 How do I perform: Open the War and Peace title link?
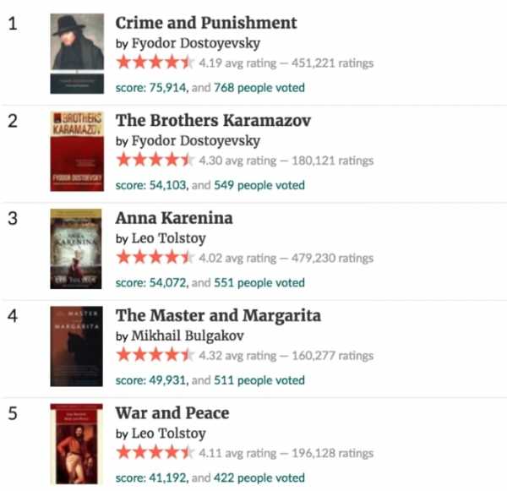(x=172, y=413)
